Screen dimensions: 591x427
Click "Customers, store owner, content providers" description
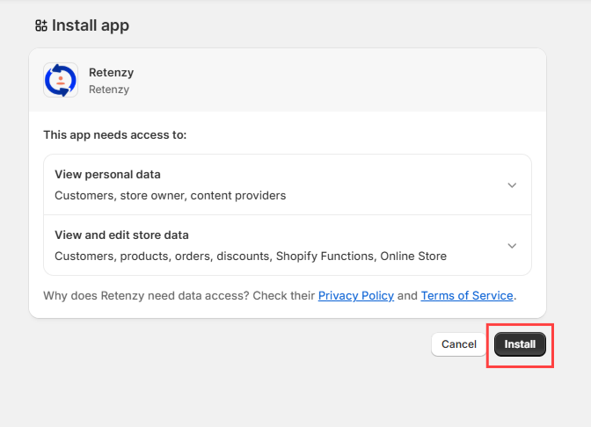pyautogui.click(x=170, y=195)
